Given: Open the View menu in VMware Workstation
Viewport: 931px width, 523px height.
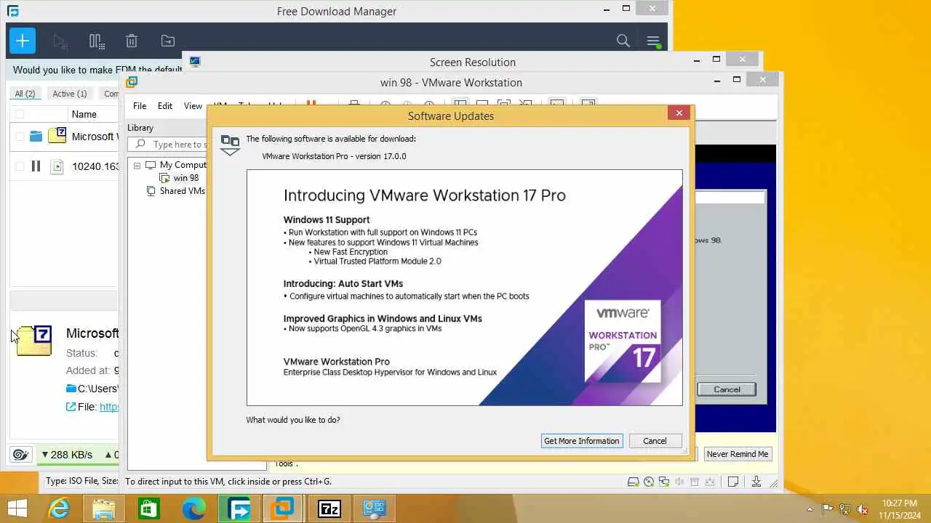Looking at the screenshot, I should click(193, 106).
